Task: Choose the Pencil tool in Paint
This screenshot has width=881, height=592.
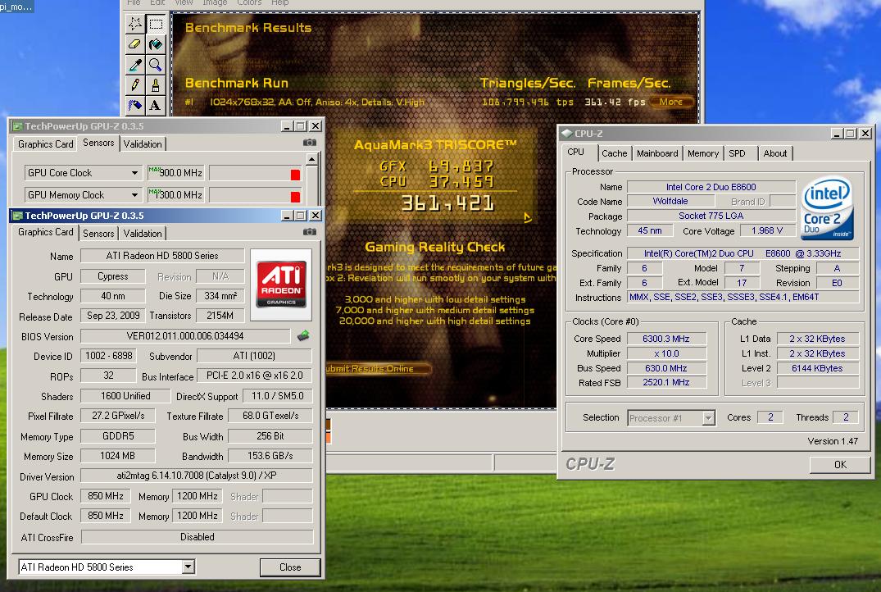Action: coord(135,85)
